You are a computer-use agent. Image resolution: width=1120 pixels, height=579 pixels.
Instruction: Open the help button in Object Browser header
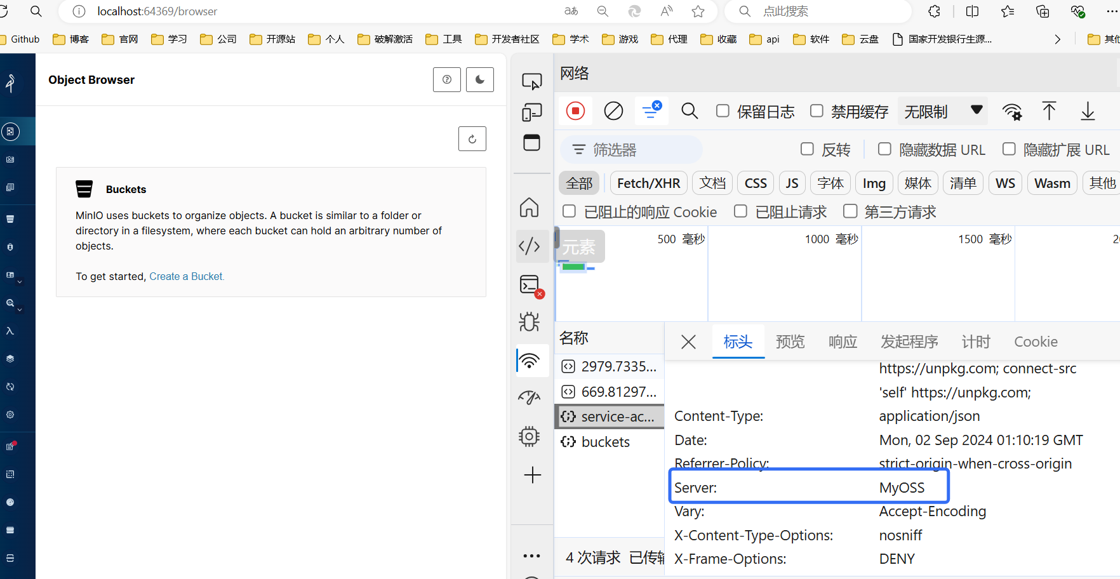(447, 80)
